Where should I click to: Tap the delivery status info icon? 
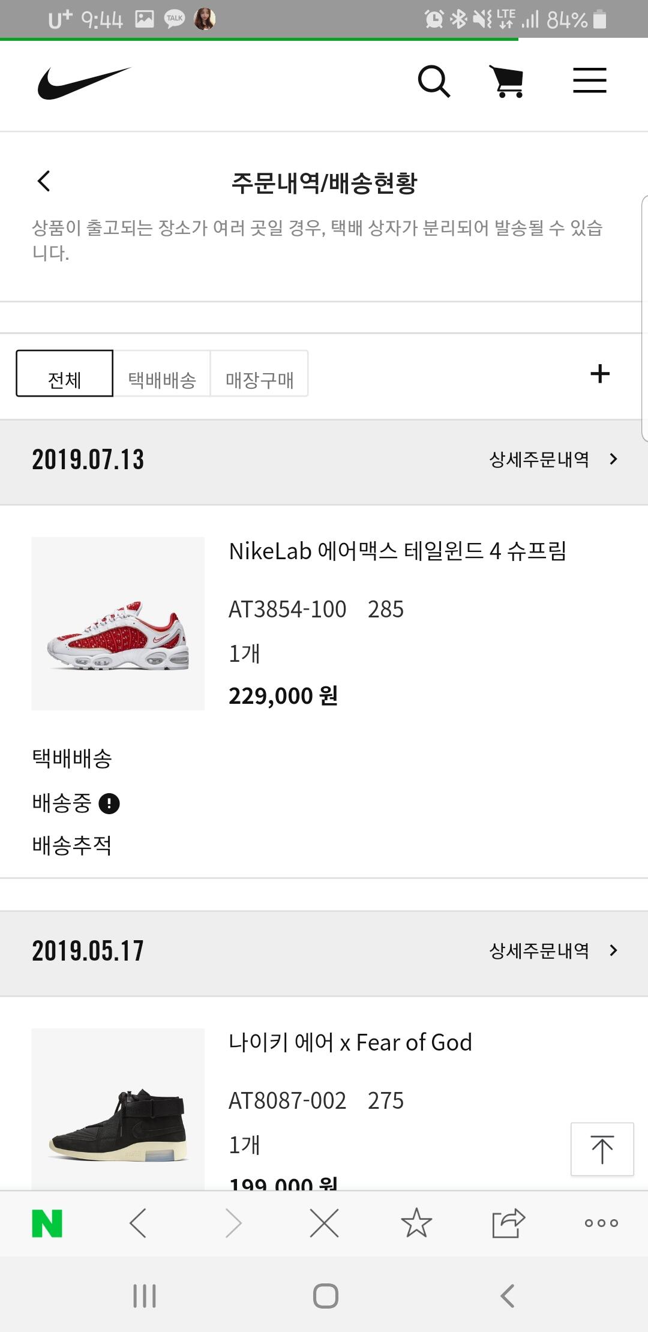pyautogui.click(x=109, y=803)
